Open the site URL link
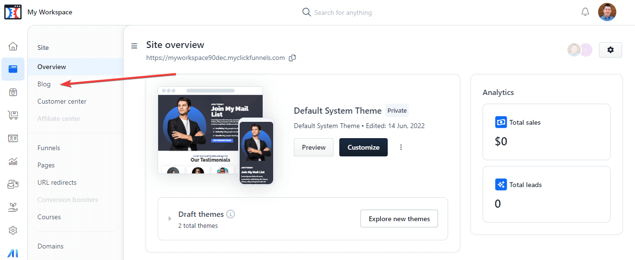This screenshot has height=260, width=635. pyautogui.click(x=216, y=58)
